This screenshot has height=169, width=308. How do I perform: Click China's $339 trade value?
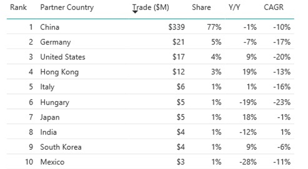[177, 27]
